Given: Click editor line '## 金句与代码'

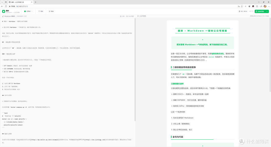Looking at the screenshot, I should [x=7, y=95].
